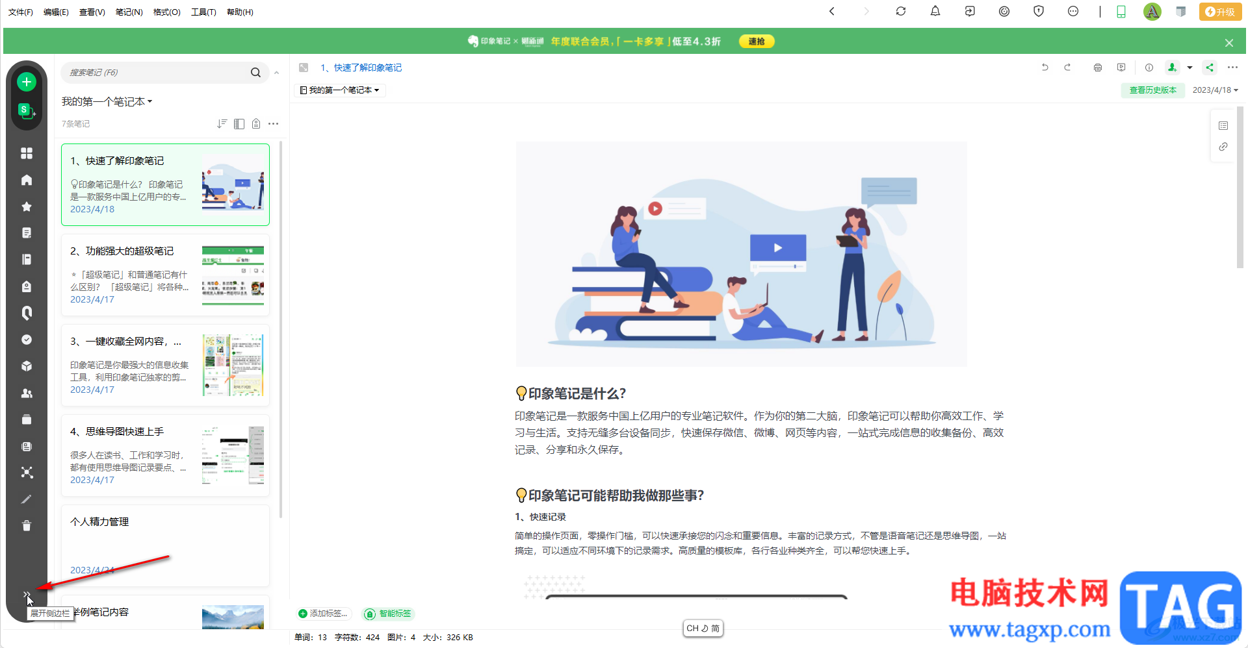
Task: Click the redo icon in note toolbar
Action: coord(1067,68)
